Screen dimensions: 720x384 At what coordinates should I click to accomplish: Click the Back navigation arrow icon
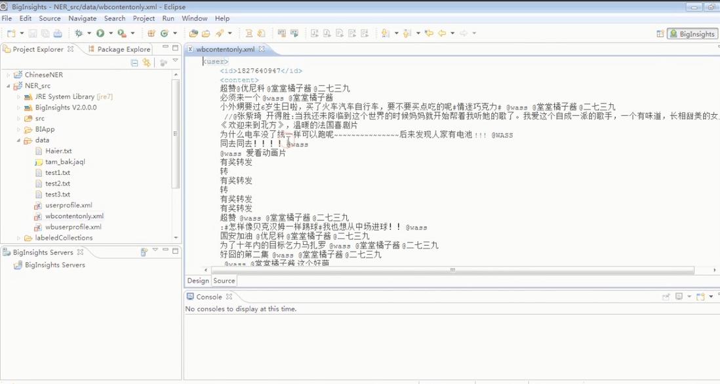442,33
